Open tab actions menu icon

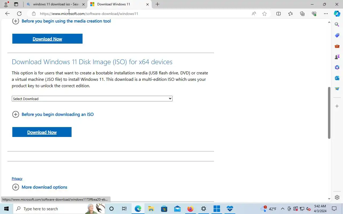point(16,4)
